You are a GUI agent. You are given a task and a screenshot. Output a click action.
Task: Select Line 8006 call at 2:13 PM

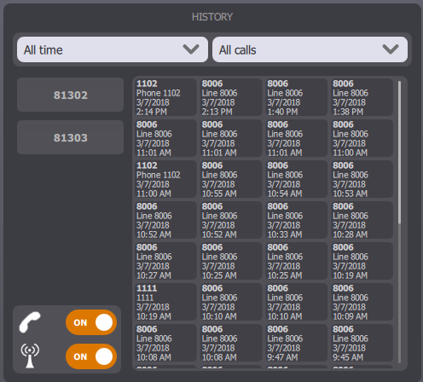pos(231,97)
